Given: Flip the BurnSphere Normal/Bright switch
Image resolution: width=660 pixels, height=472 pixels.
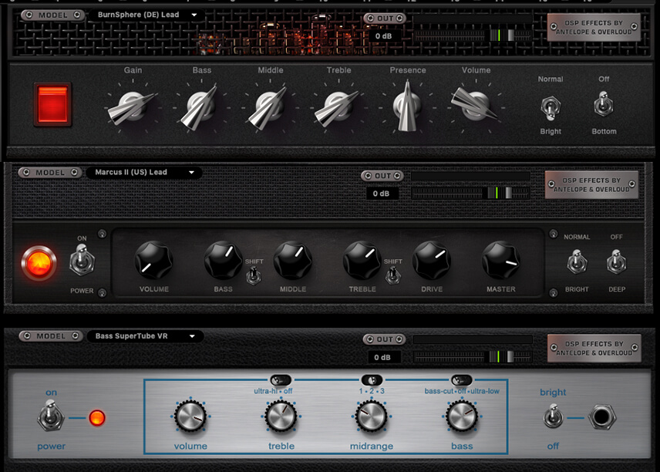Looking at the screenshot, I should click(x=551, y=107).
